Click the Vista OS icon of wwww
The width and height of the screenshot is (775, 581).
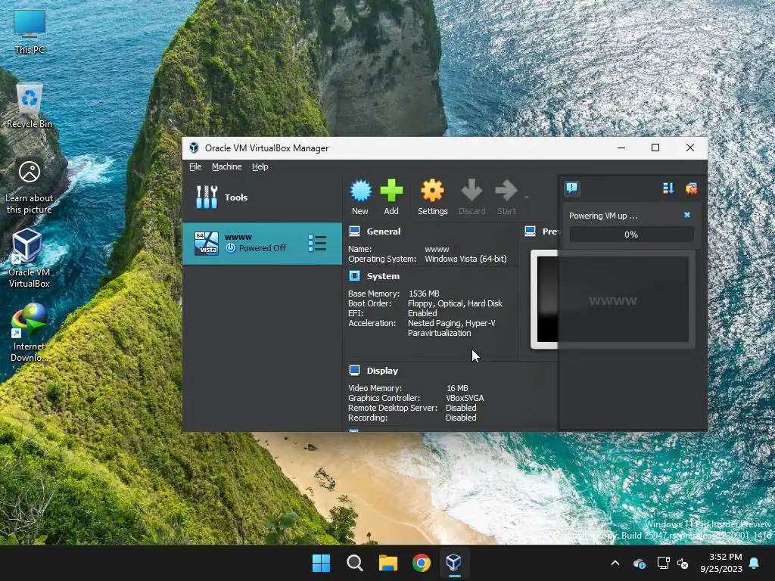point(207,243)
